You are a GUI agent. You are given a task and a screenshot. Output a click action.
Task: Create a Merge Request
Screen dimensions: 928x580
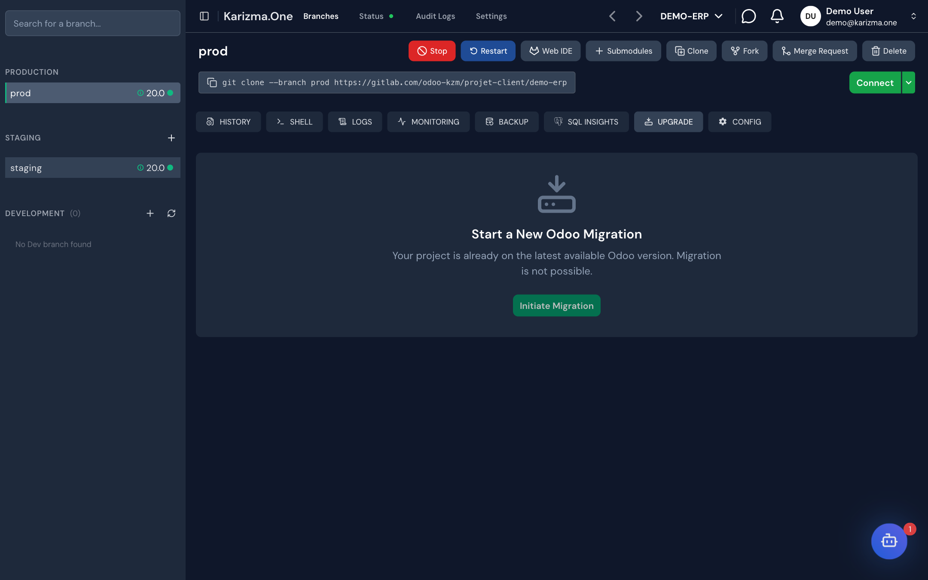tap(815, 51)
